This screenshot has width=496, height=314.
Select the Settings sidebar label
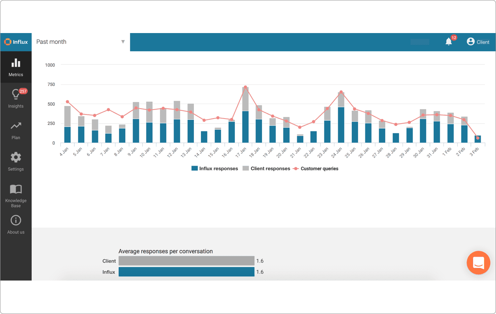point(16,169)
